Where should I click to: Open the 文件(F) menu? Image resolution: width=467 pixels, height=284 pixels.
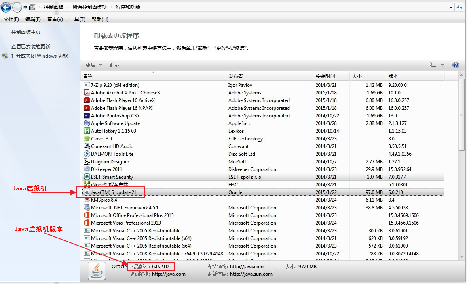point(11,19)
